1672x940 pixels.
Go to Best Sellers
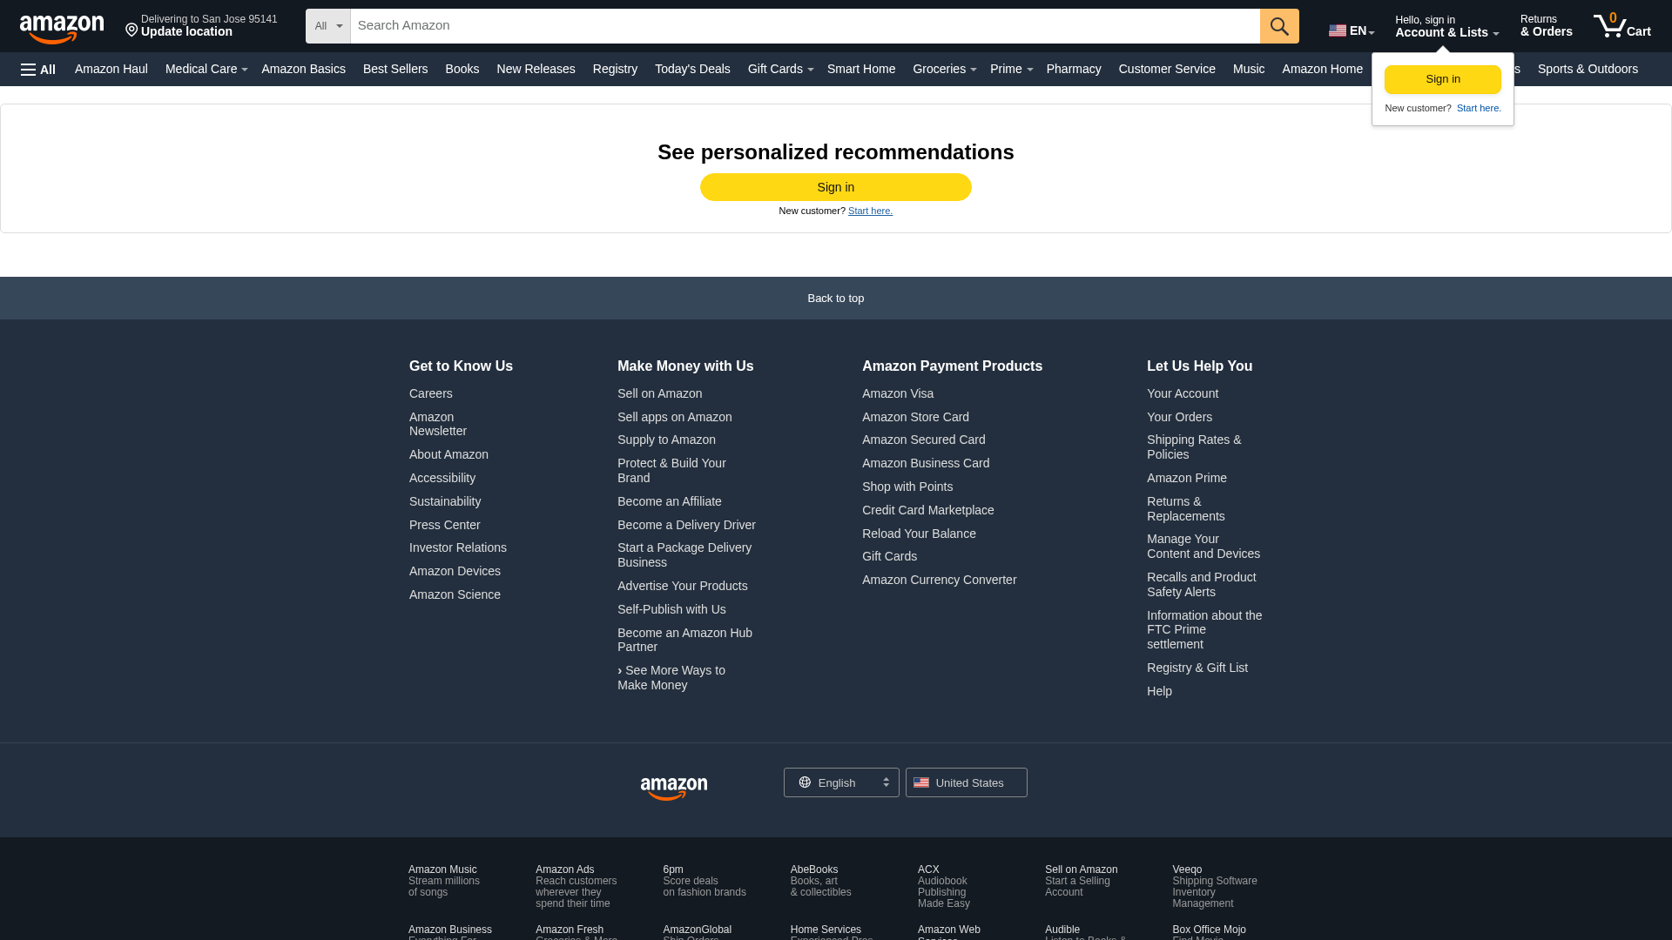(x=395, y=69)
